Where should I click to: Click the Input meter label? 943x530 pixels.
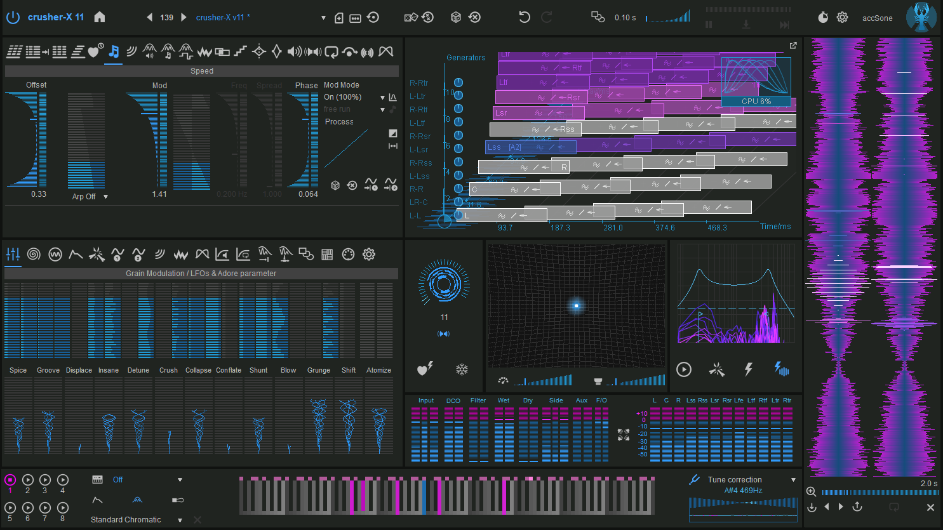[426, 401]
